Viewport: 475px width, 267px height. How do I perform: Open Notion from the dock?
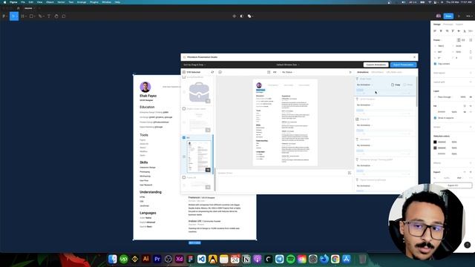click(x=246, y=259)
